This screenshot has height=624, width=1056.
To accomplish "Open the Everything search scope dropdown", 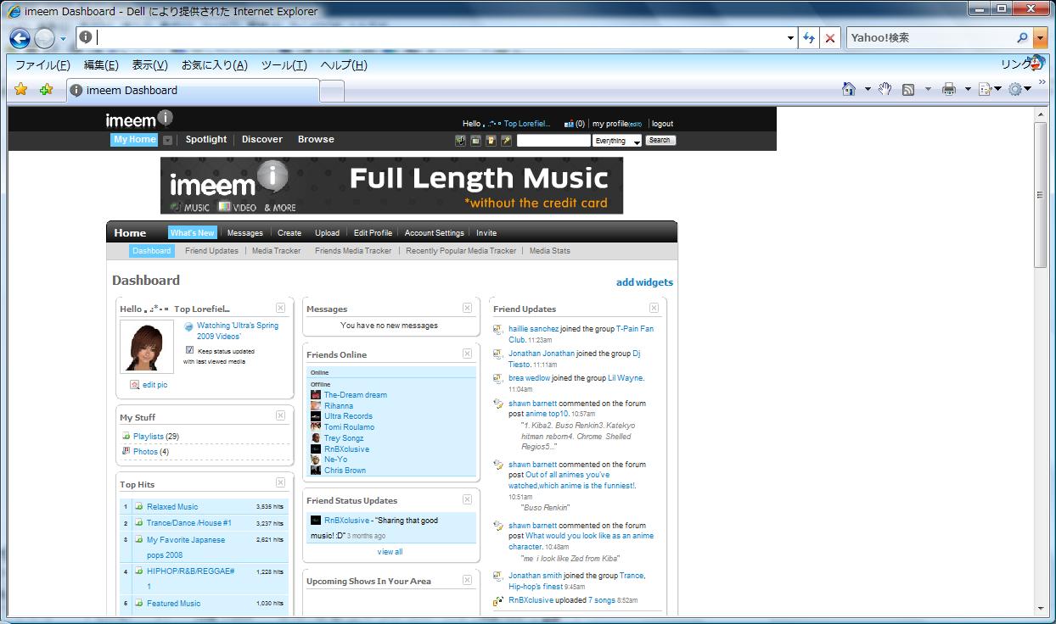I will [617, 141].
